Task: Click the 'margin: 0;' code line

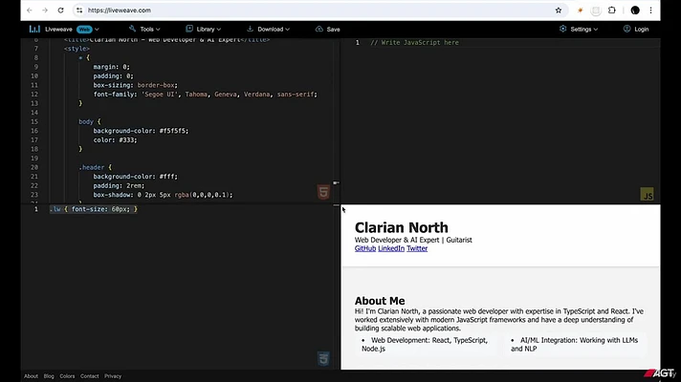Action: (x=111, y=67)
